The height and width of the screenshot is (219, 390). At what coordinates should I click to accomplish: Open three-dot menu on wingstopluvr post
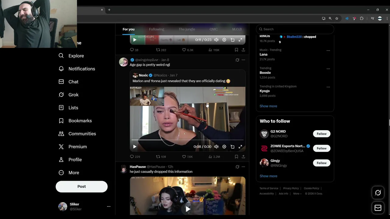(243, 60)
